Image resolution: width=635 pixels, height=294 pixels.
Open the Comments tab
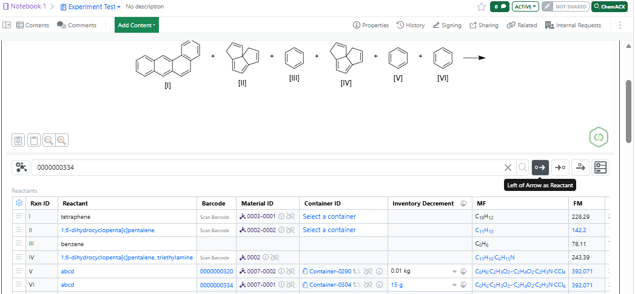pos(77,25)
